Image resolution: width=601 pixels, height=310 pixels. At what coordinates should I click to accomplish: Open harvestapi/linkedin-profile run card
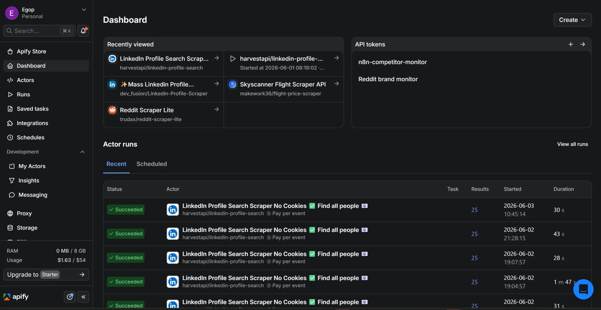pyautogui.click(x=284, y=63)
